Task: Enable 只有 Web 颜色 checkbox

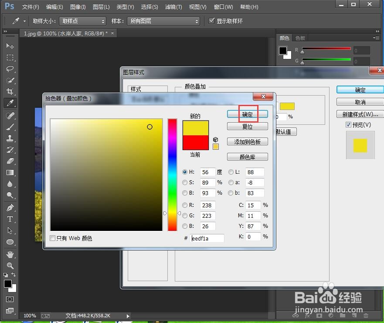Action: (52, 238)
